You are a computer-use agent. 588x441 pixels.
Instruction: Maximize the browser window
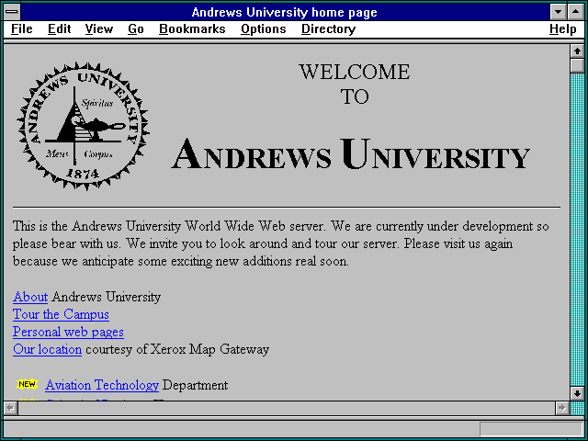pyautogui.click(x=576, y=12)
